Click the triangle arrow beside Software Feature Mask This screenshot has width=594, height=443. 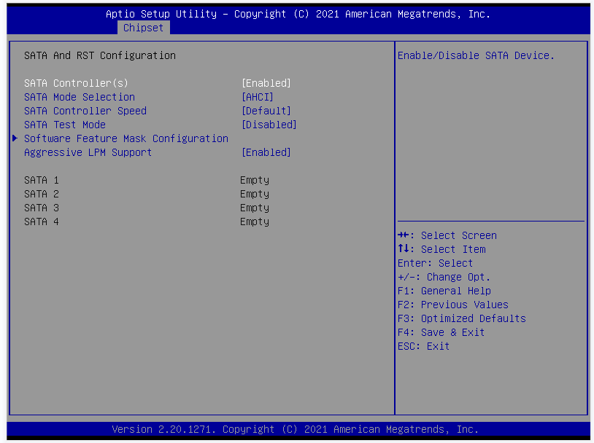[x=15, y=138]
